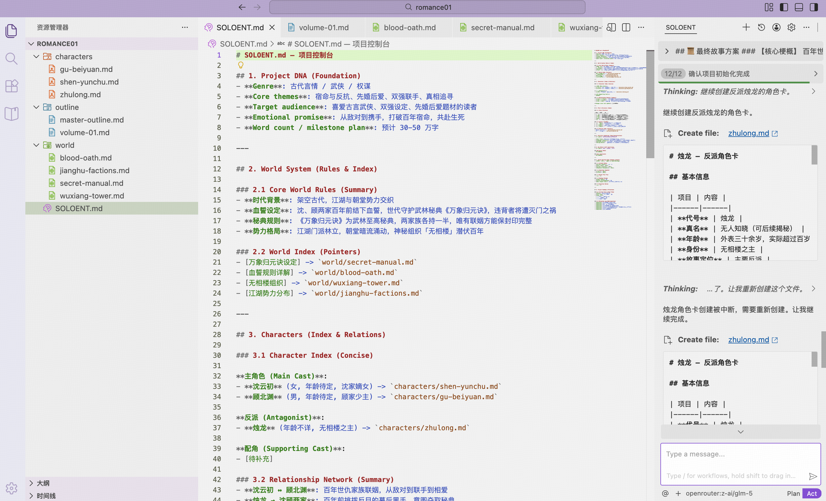826x501 pixels.
Task: Open the markdown preview to the side
Action: (x=611, y=27)
